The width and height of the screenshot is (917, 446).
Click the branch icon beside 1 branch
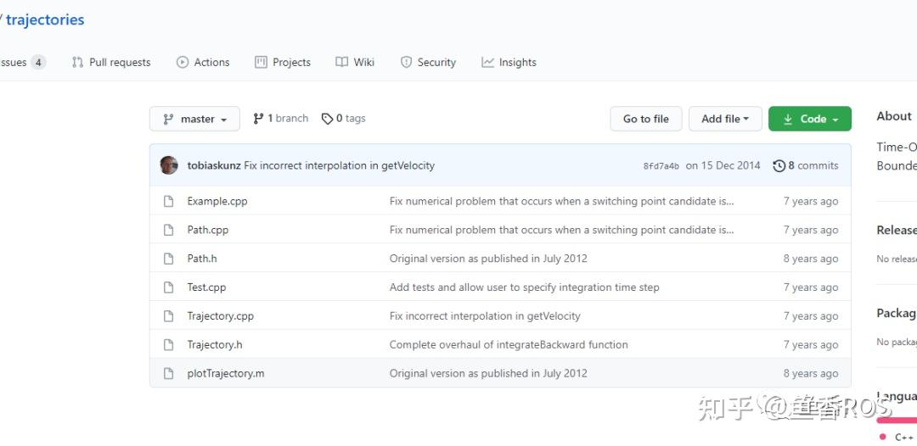tap(258, 119)
